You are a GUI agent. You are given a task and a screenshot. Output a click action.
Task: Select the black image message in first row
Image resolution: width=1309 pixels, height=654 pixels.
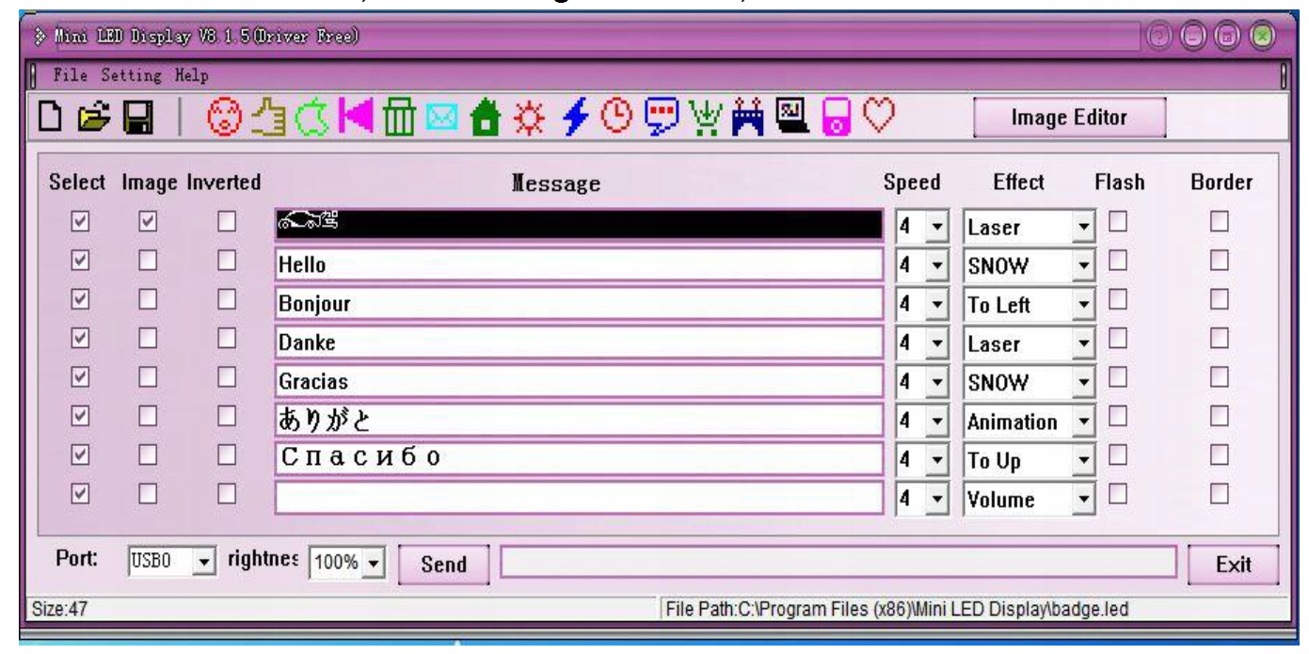tap(579, 224)
